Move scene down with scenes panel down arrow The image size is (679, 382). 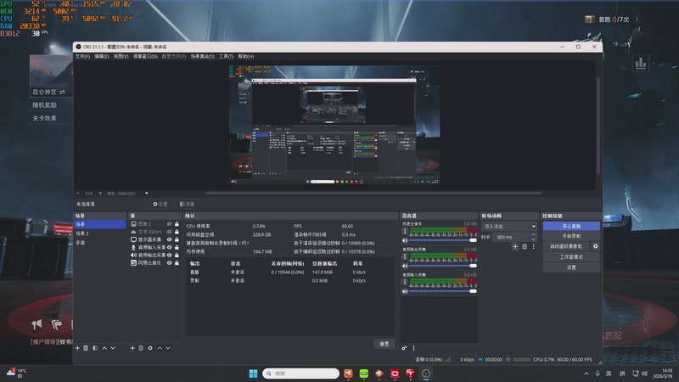tap(113, 348)
